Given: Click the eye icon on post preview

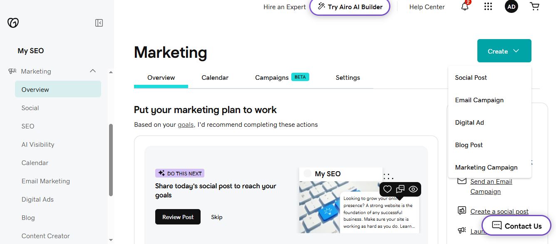Looking at the screenshot, I should pyautogui.click(x=413, y=190).
